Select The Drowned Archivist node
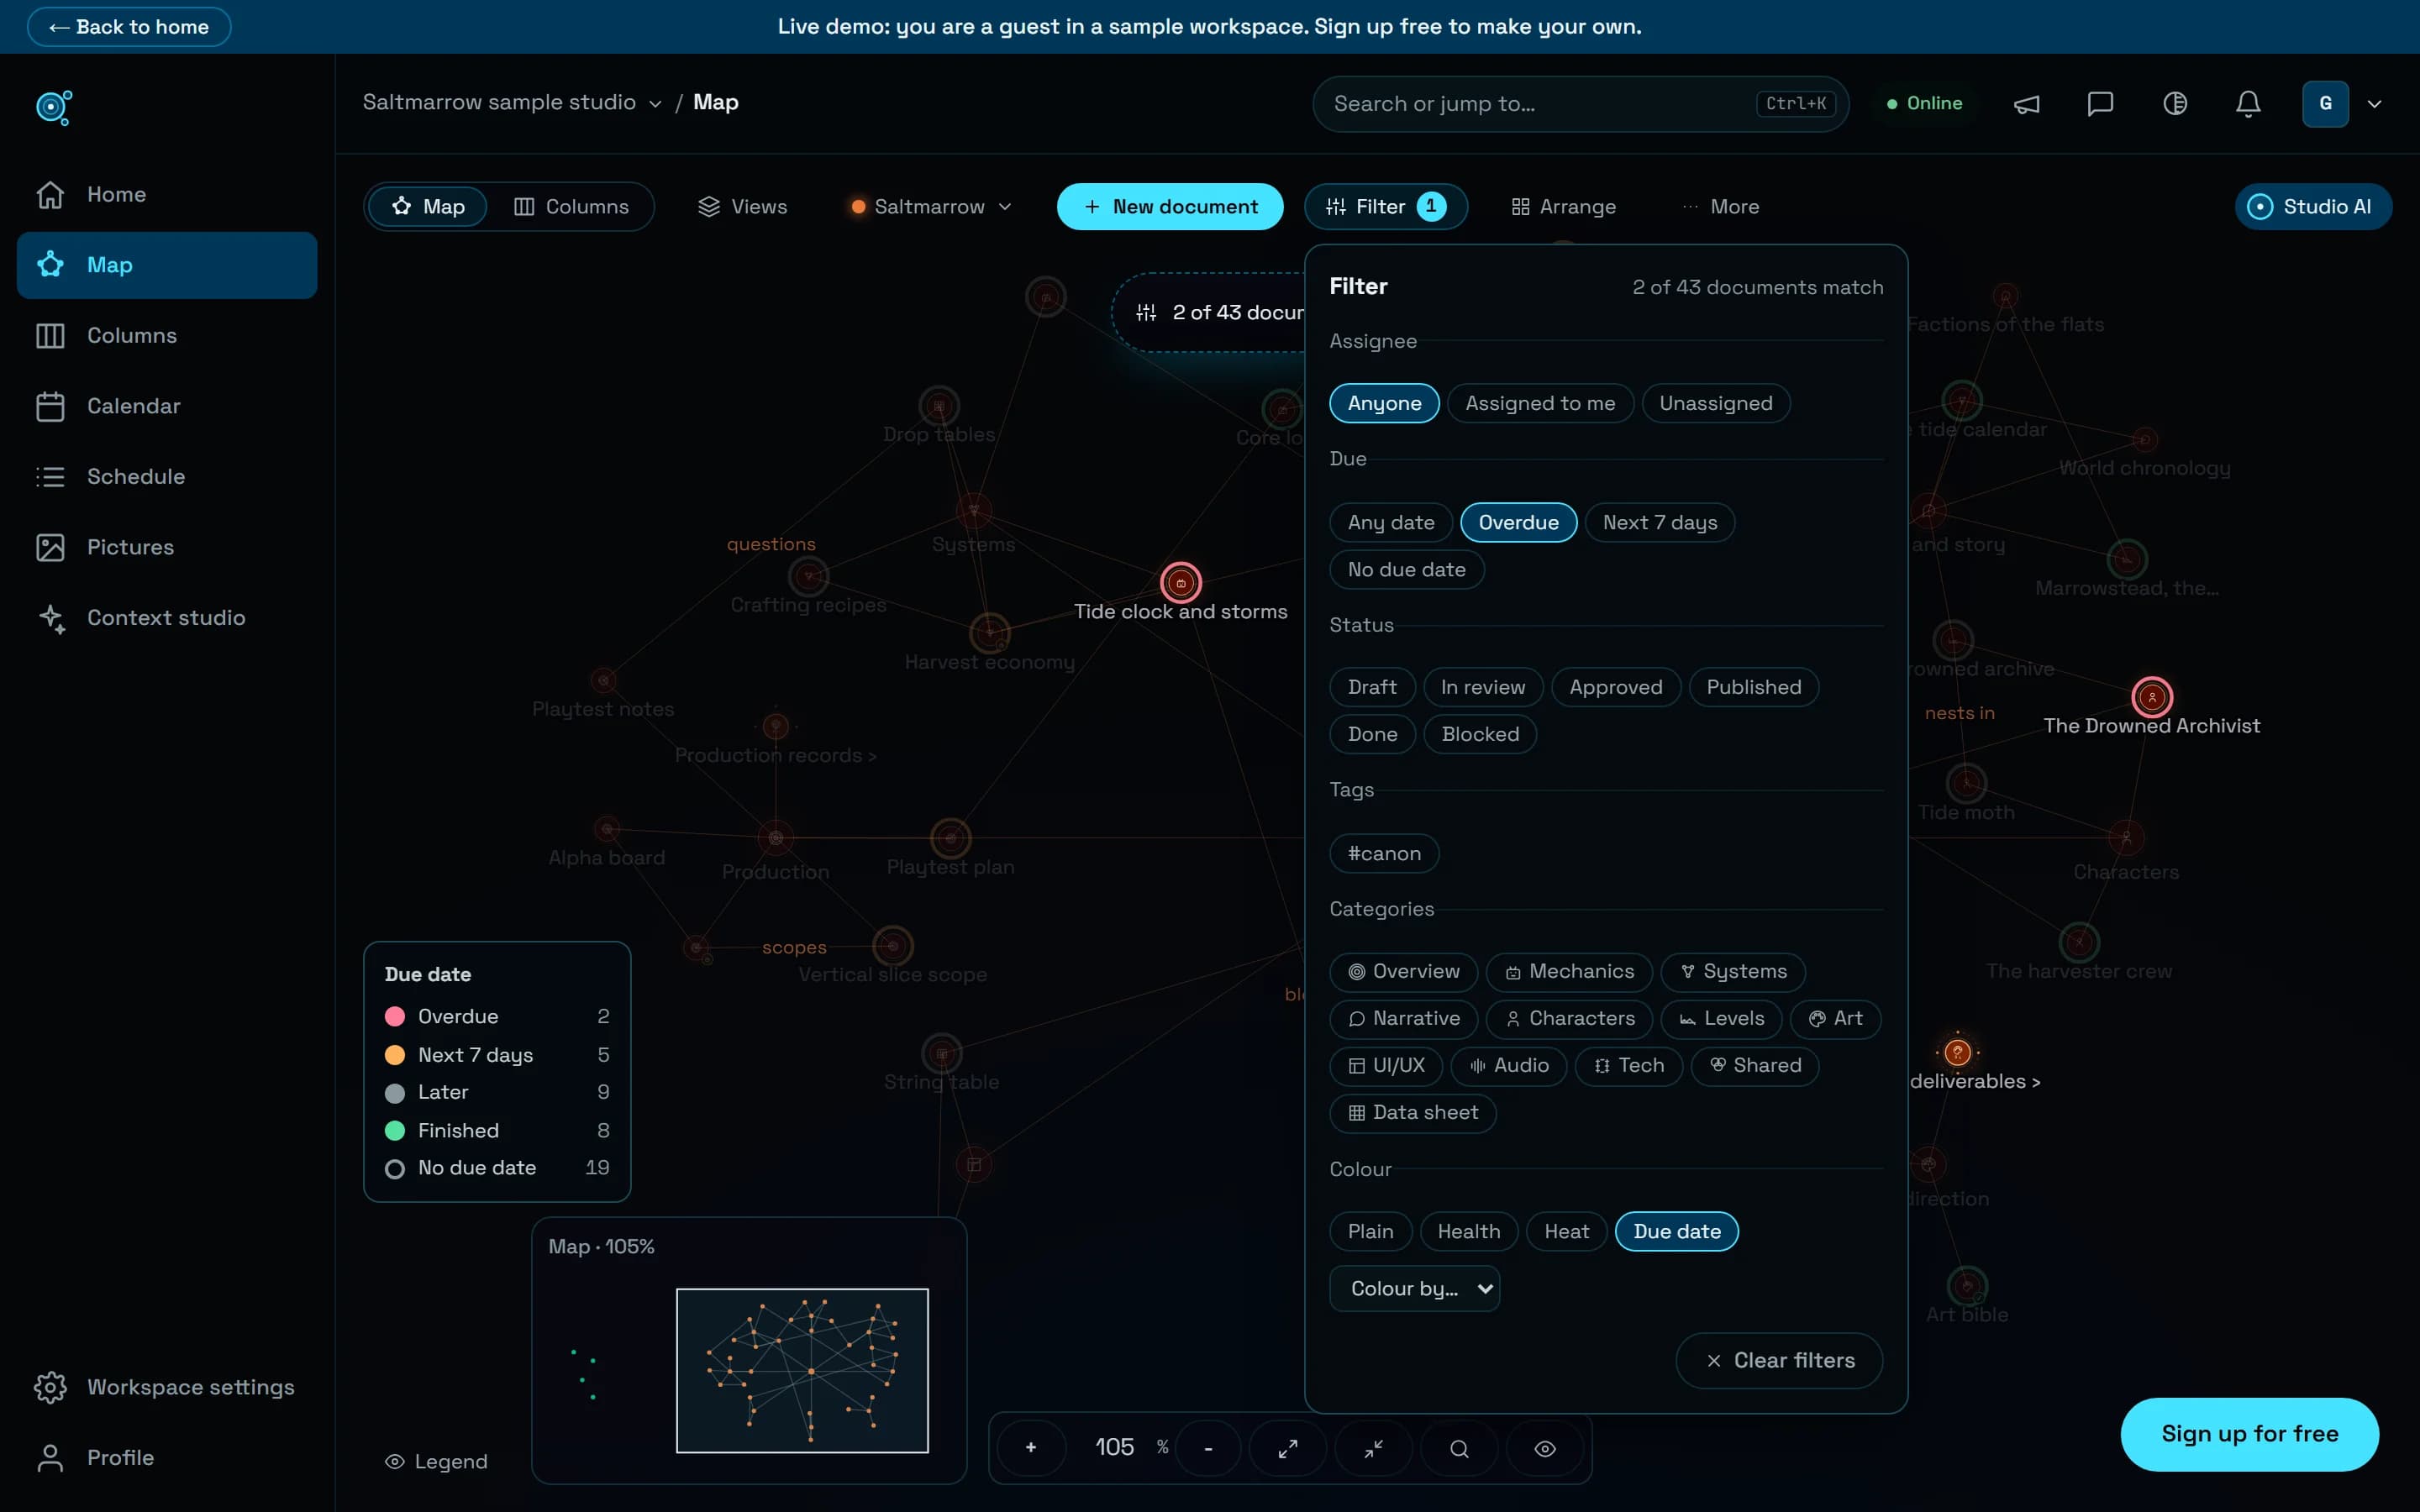Viewport: 2420px width, 1512px height. 2152,697
